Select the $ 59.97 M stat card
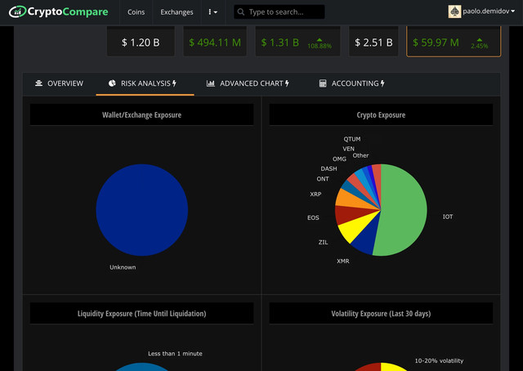Viewport: 523px width, 371px height. pyautogui.click(x=454, y=42)
